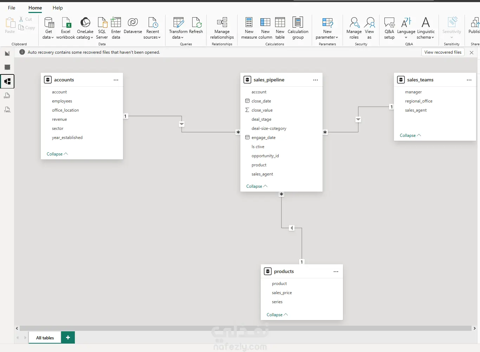Create a New table

click(x=280, y=28)
